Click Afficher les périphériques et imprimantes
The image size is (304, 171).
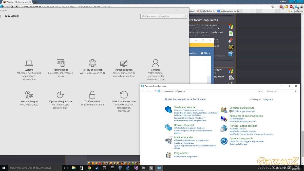191,140
